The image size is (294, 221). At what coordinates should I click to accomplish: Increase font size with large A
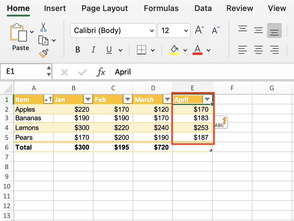200,30
